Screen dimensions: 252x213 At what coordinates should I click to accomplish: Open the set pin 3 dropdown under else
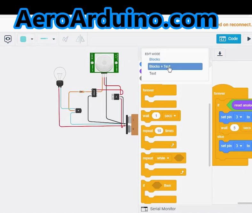pyautogui.click(x=239, y=146)
